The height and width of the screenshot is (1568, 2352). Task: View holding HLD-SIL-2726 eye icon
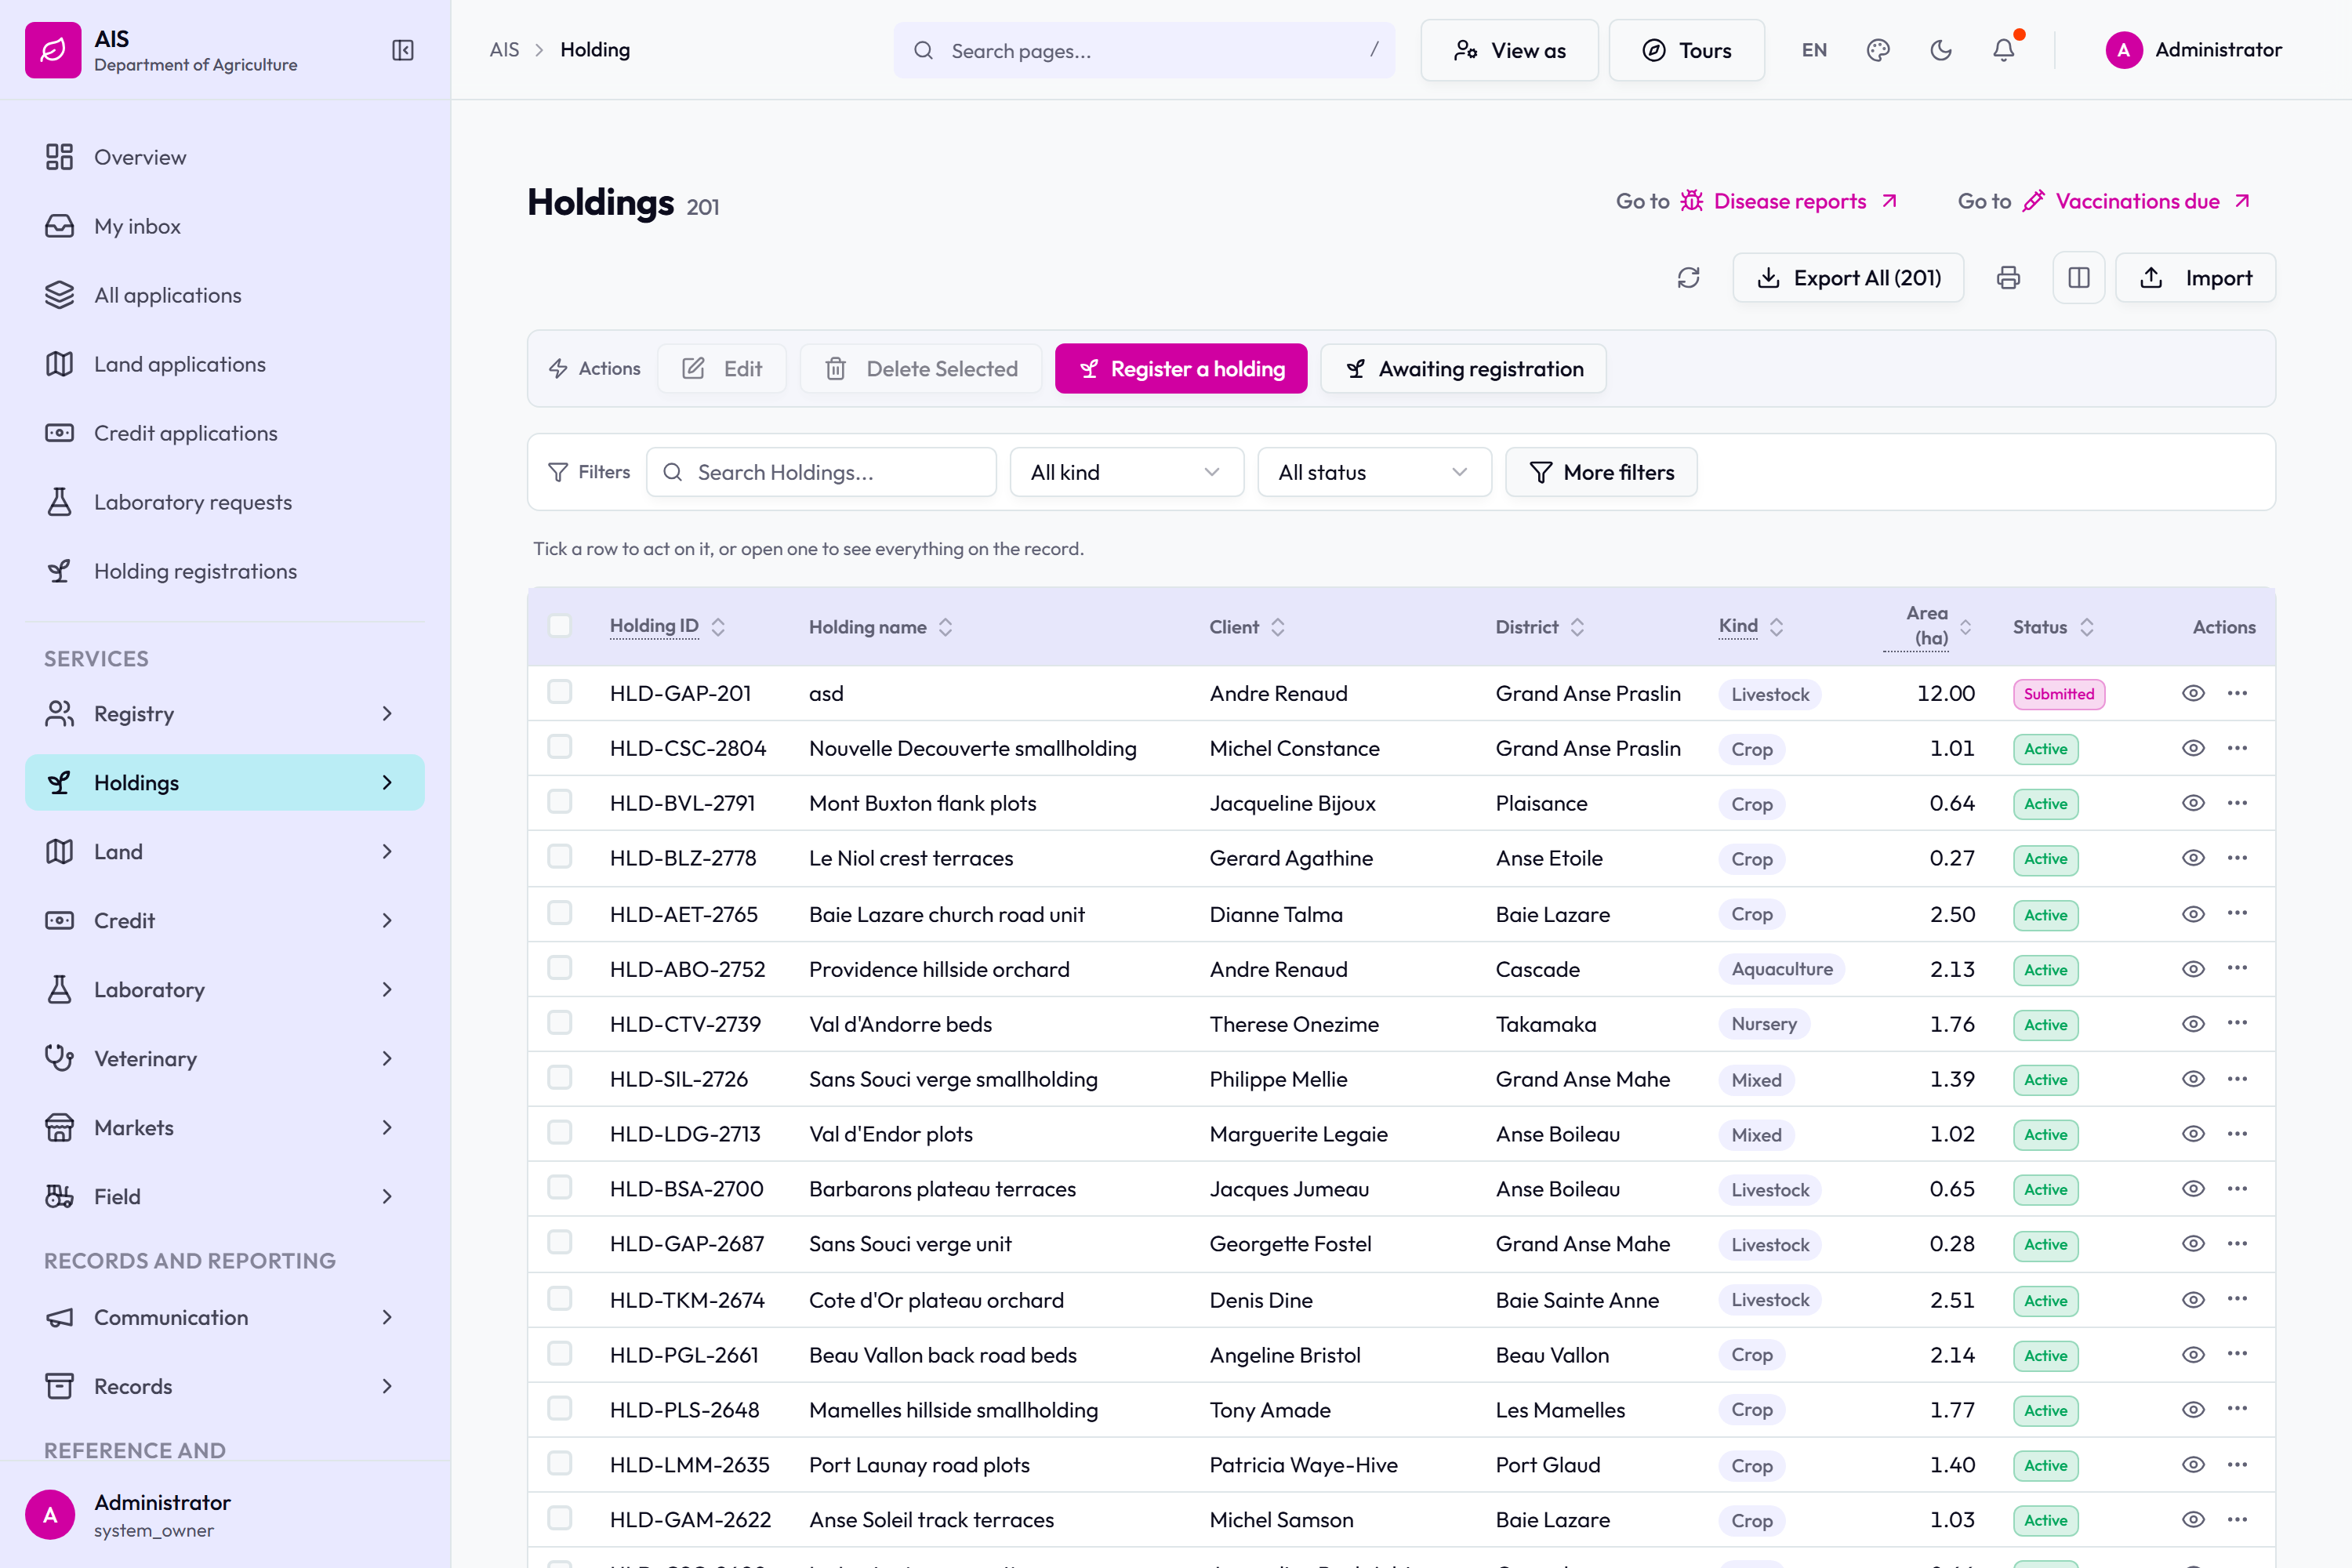2193,1079
